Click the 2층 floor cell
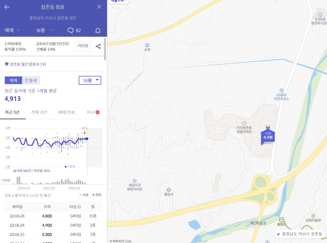 pyautogui.click(x=93, y=225)
